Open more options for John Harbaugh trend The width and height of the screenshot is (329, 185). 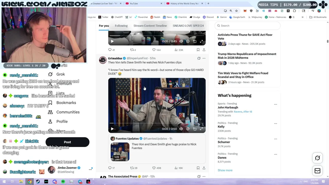[x=276, y=104]
